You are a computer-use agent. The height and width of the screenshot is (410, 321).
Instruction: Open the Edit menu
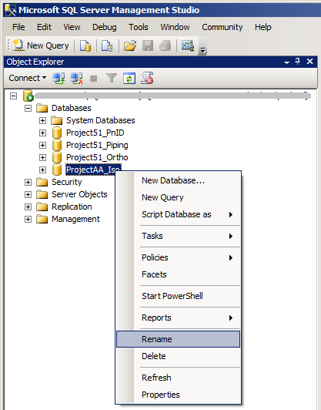tap(44, 27)
